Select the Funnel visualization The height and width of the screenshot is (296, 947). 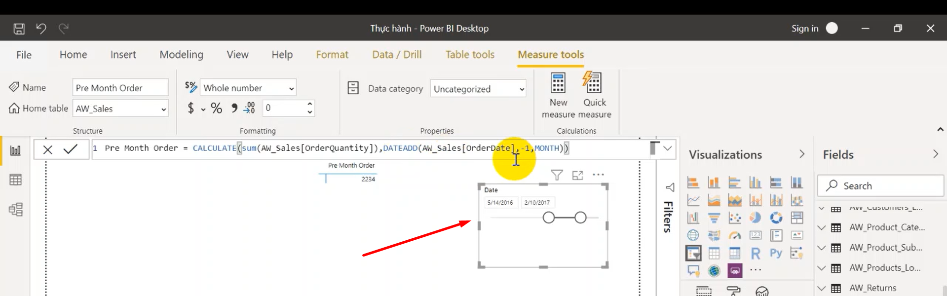pos(714,218)
